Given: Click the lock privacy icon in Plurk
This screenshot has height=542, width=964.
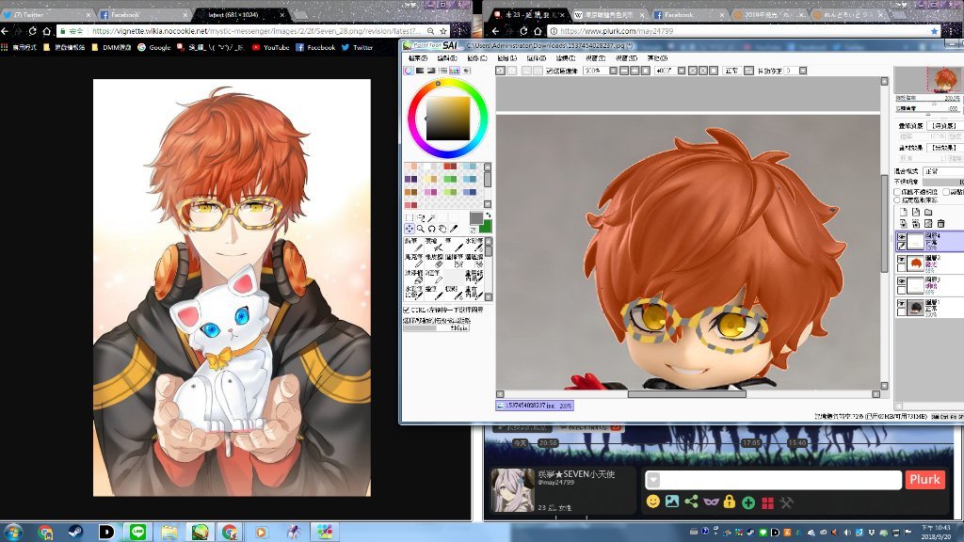Looking at the screenshot, I should point(730,502).
